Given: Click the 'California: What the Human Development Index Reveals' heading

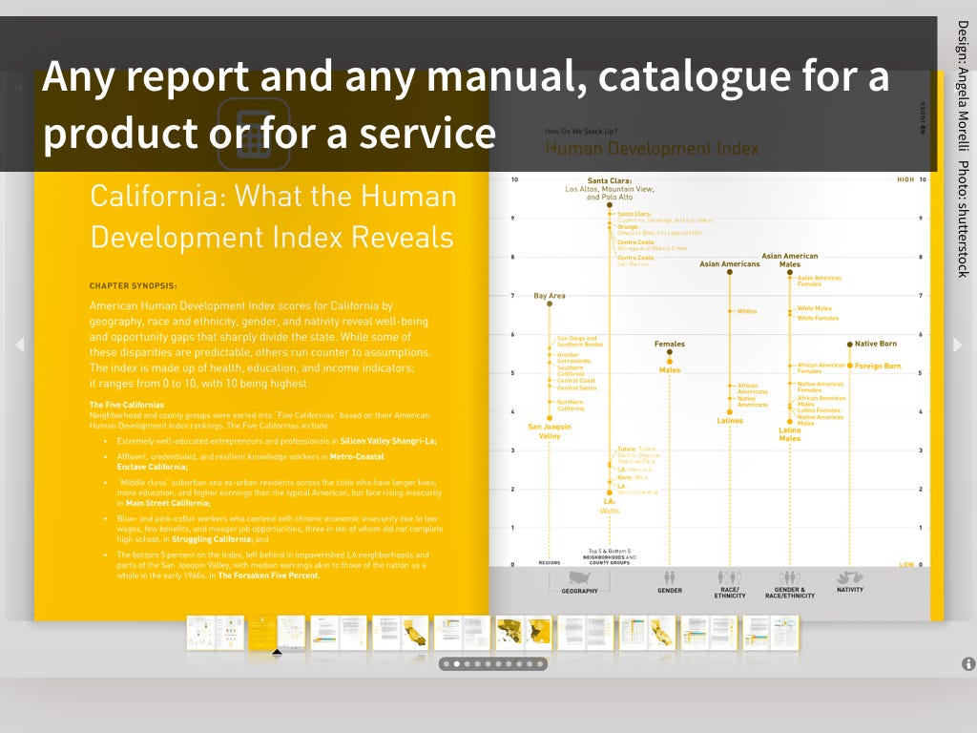Looking at the screenshot, I should [x=273, y=217].
